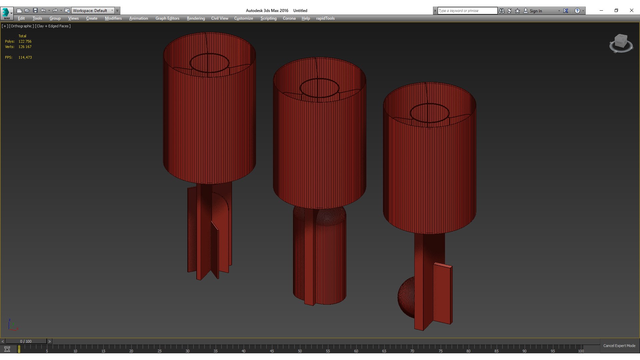
Task: Expand the Redo history dropdown arrow
Action: click(x=61, y=11)
